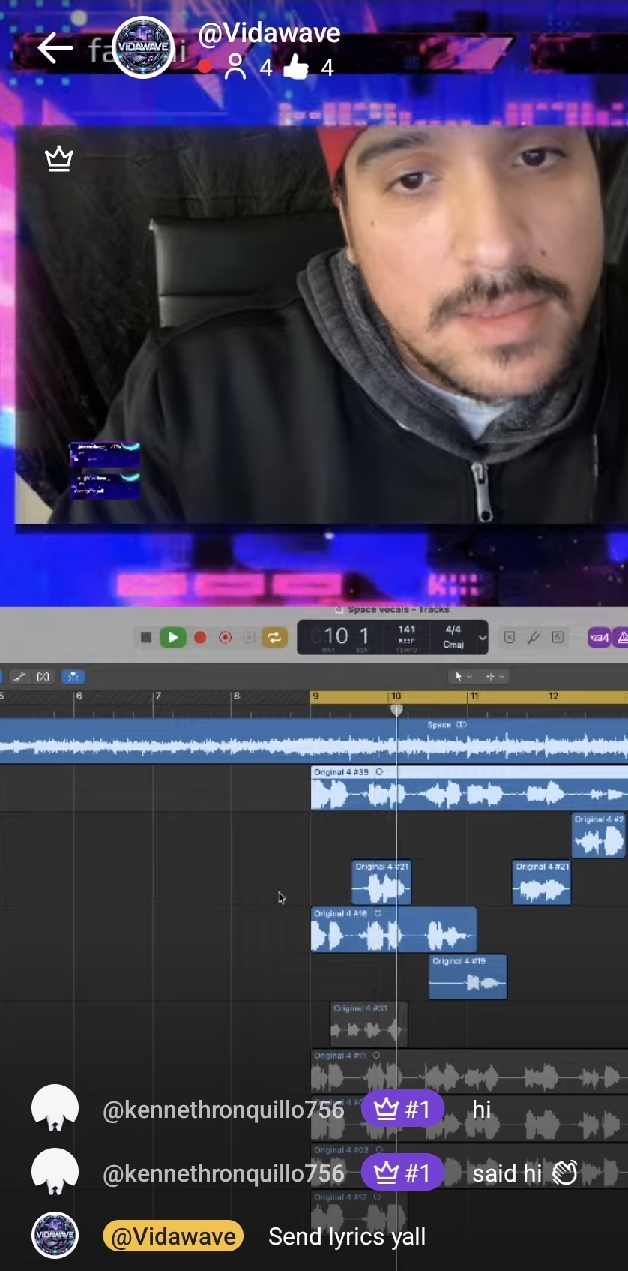This screenshot has width=628, height=1271.
Task: Select the tempo value 141
Action: [407, 630]
